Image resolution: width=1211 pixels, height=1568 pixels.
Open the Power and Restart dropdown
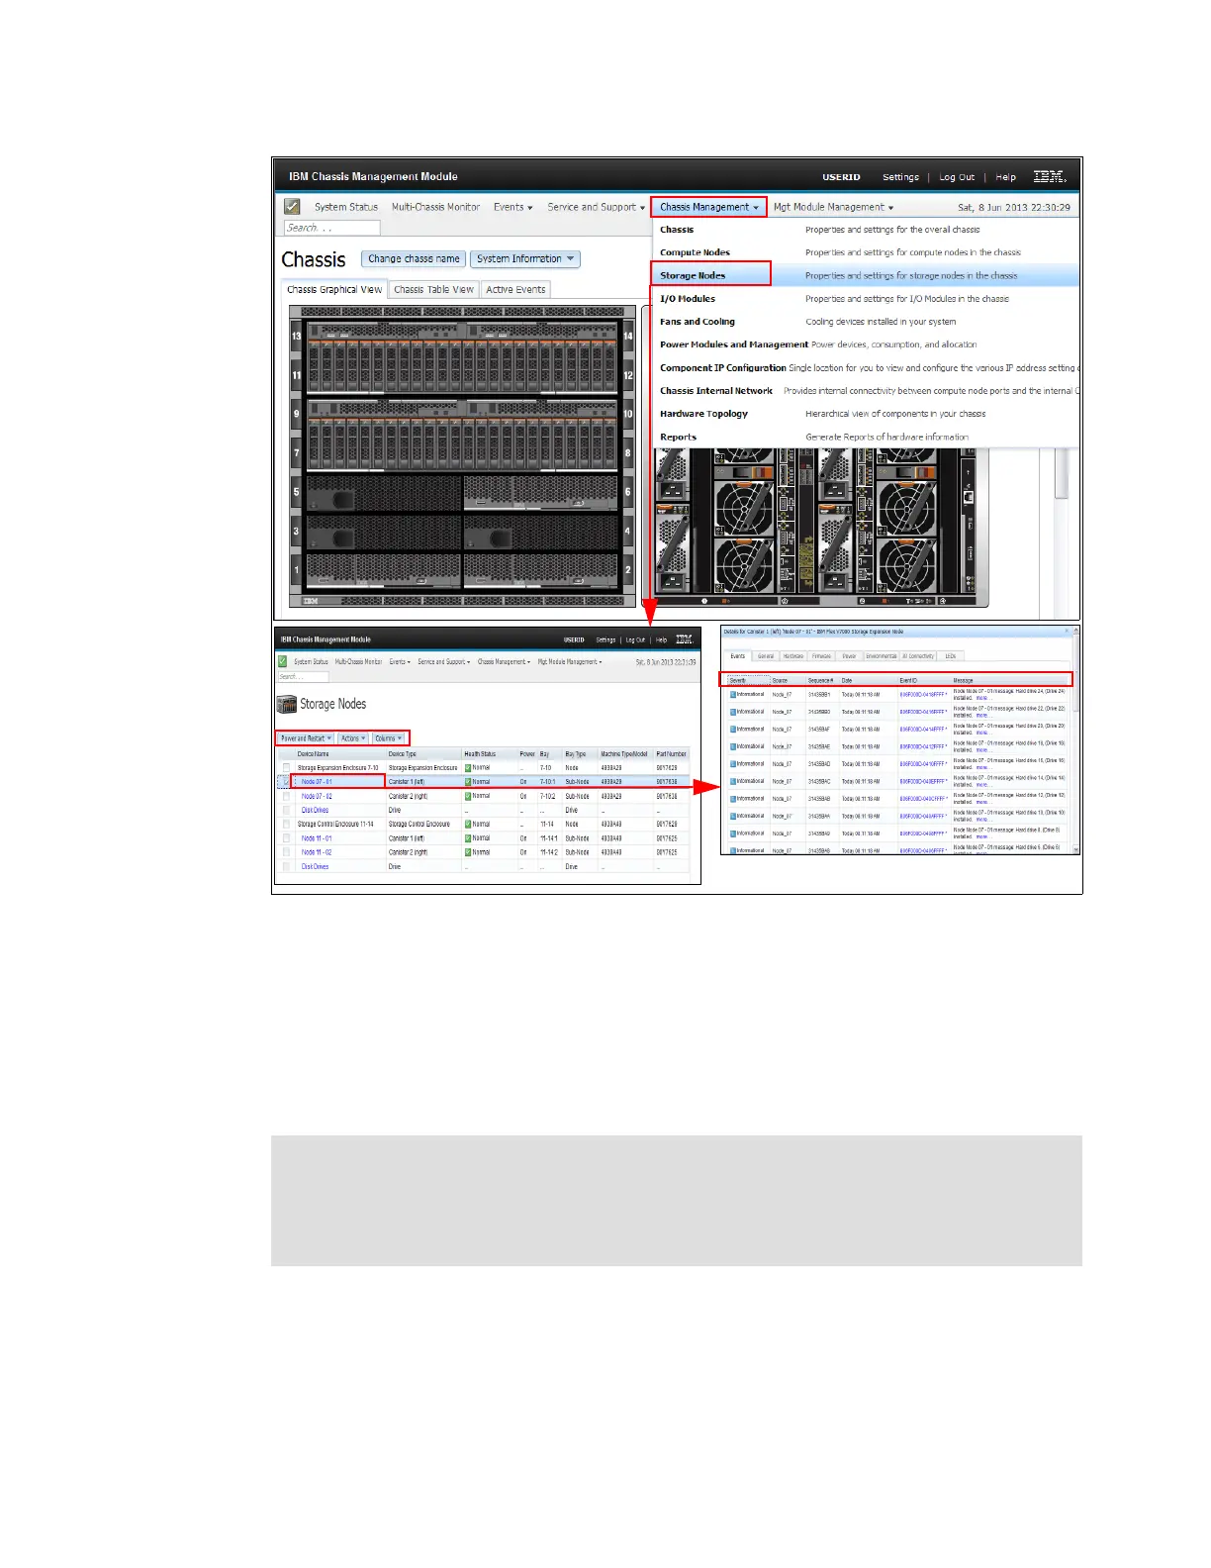pos(305,738)
